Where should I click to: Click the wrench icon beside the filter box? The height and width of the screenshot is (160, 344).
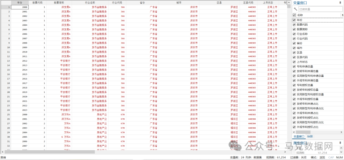pos(295,9)
